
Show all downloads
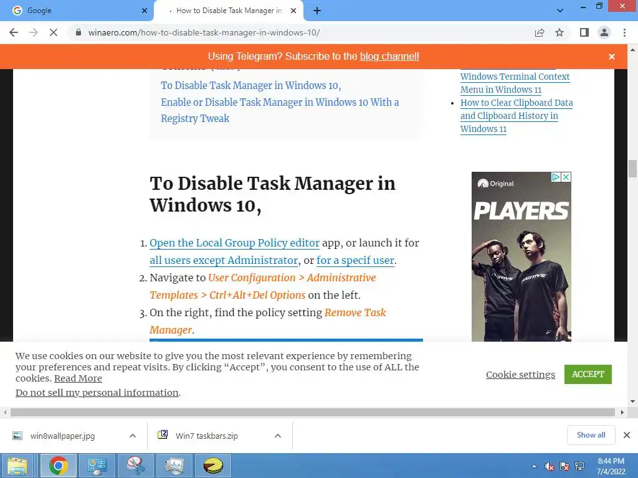(x=591, y=435)
